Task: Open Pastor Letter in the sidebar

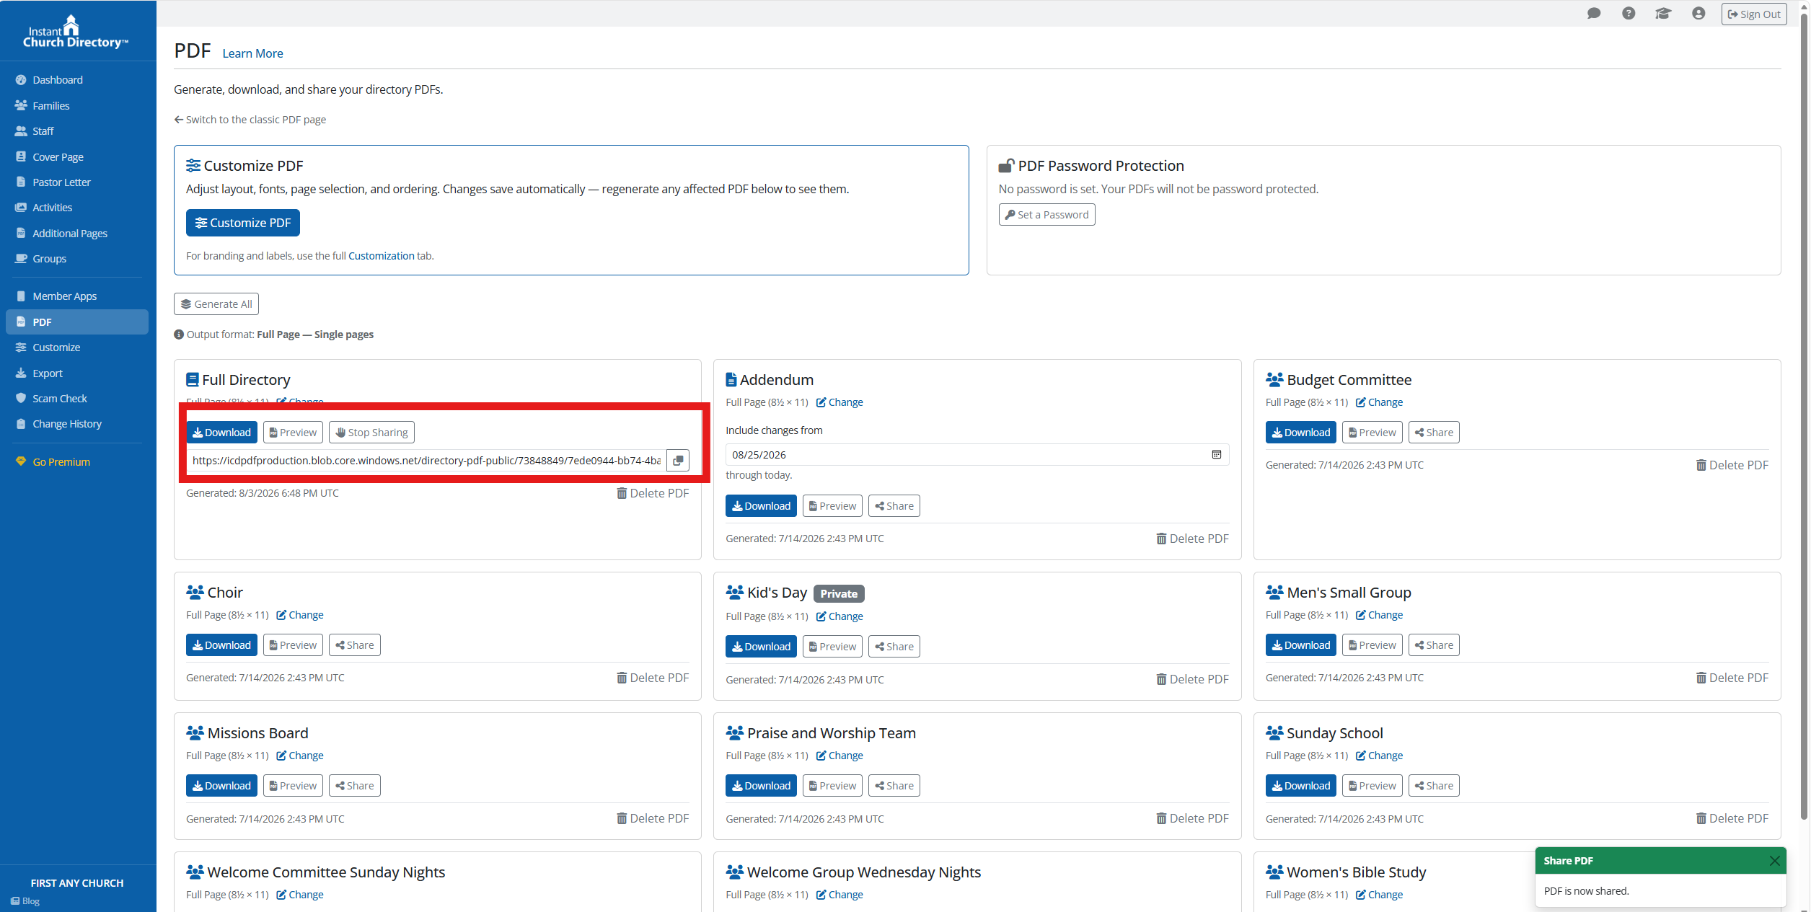Action: tap(77, 182)
